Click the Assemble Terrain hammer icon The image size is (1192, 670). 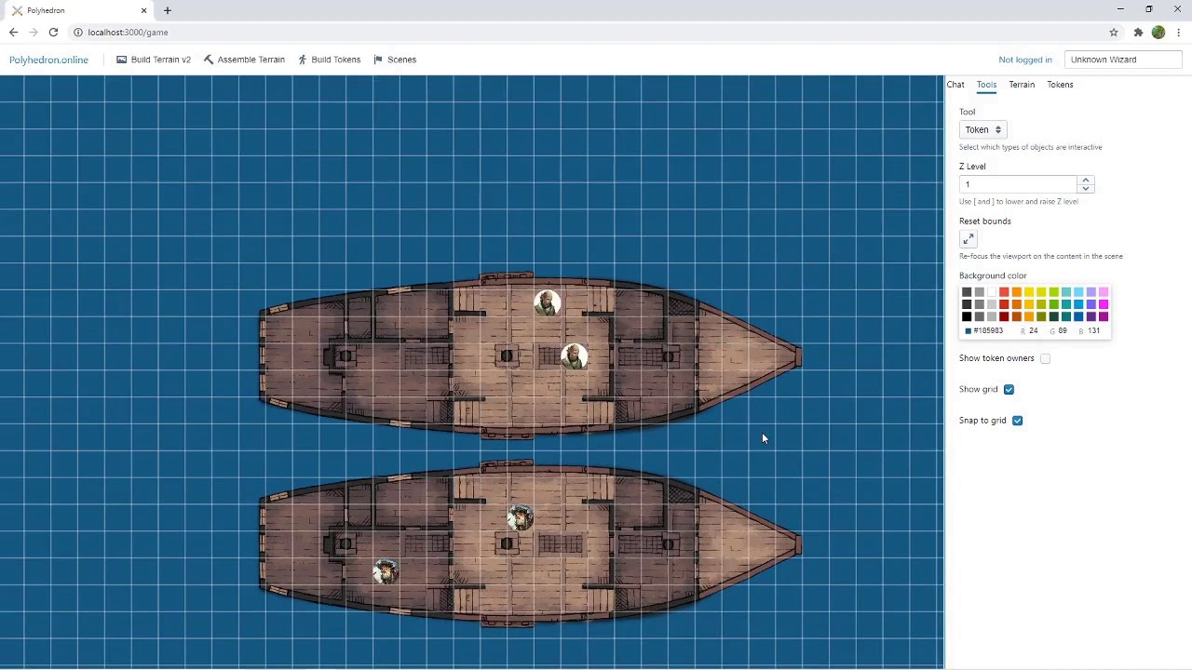tap(209, 60)
